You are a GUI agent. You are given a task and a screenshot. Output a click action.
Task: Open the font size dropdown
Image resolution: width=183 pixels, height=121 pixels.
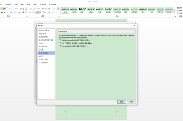click(7, 9)
